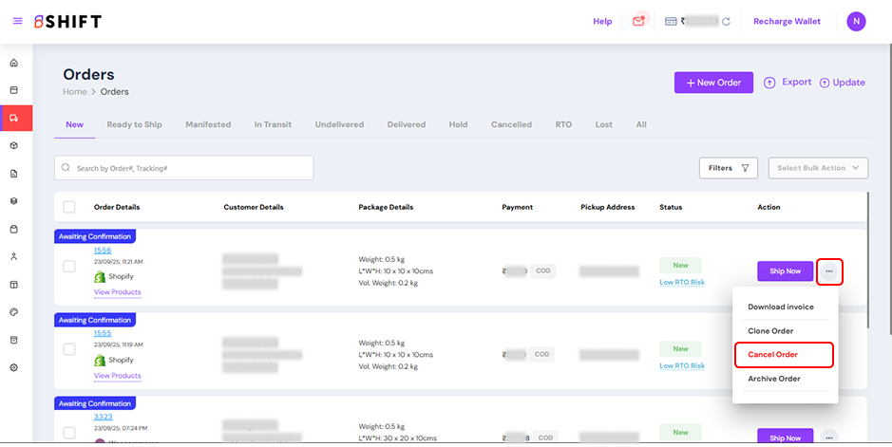
Task: Expand View Products for order 1556
Action: point(117,292)
